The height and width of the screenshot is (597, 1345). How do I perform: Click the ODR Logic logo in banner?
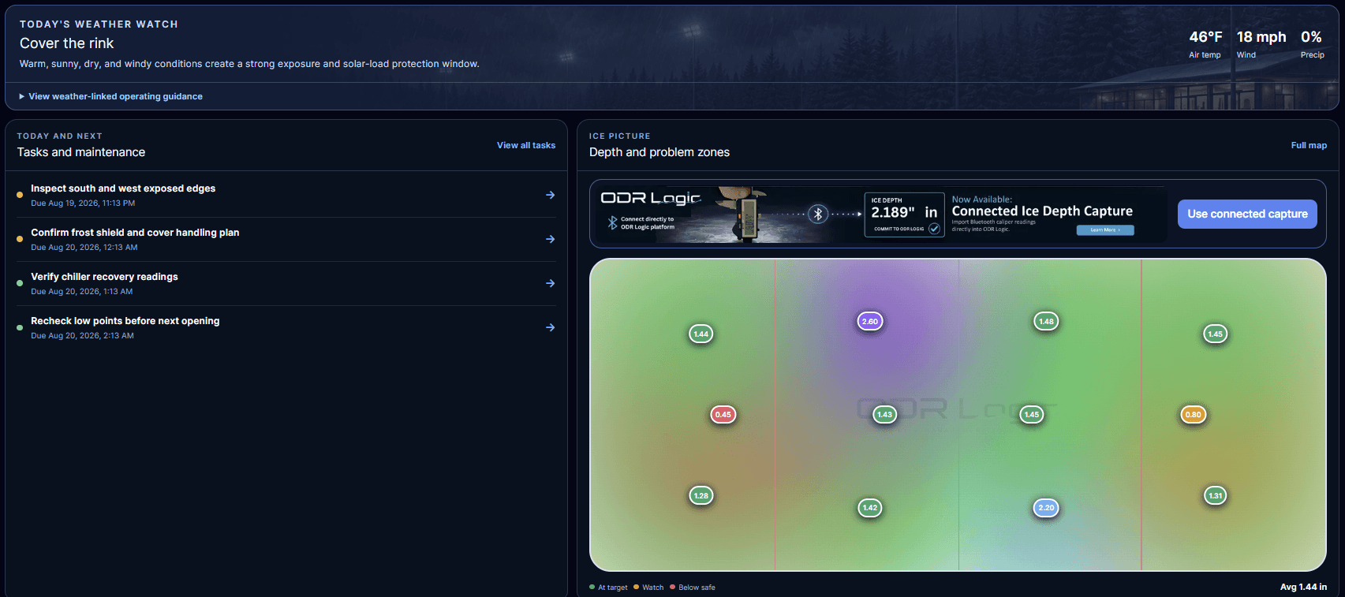pos(651,198)
